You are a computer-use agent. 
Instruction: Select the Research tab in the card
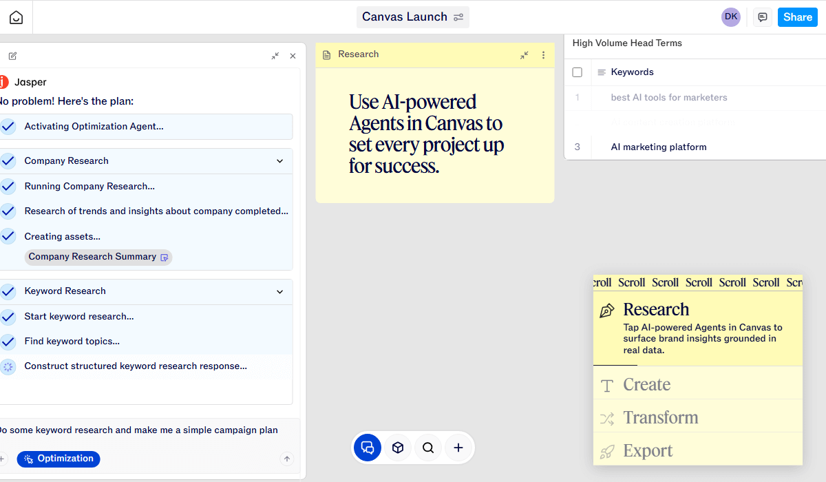pyautogui.click(x=698, y=328)
